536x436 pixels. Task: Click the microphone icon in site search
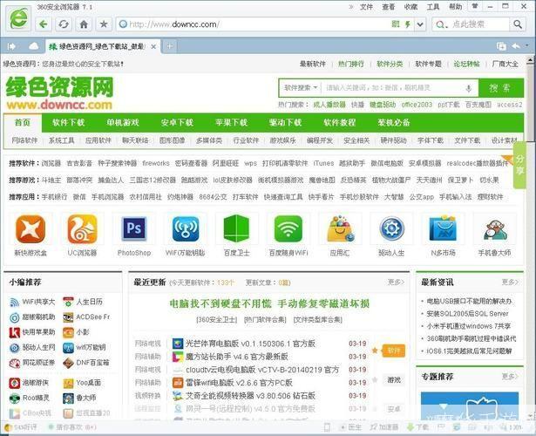469,88
